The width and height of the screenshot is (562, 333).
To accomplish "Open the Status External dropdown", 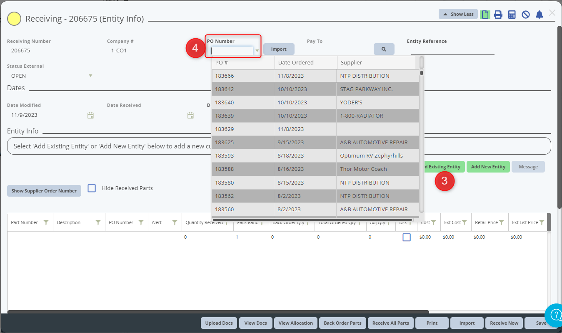I will point(90,76).
